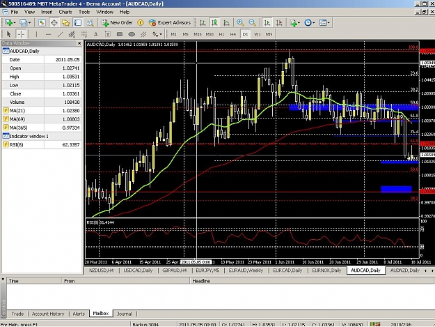
Task: Open the Periods clock dropdown
Action: click(309, 23)
